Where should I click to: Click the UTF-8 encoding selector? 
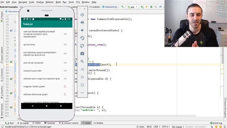pos(166,127)
